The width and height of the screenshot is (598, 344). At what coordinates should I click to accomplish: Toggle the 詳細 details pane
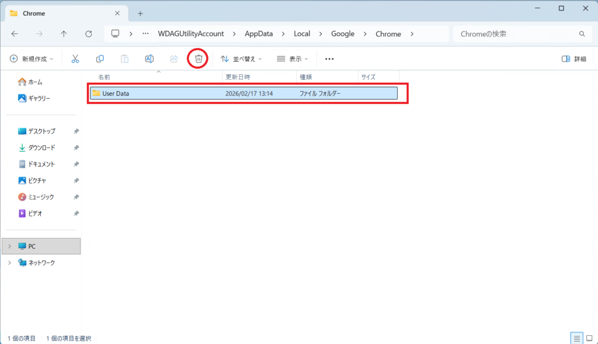coord(573,59)
